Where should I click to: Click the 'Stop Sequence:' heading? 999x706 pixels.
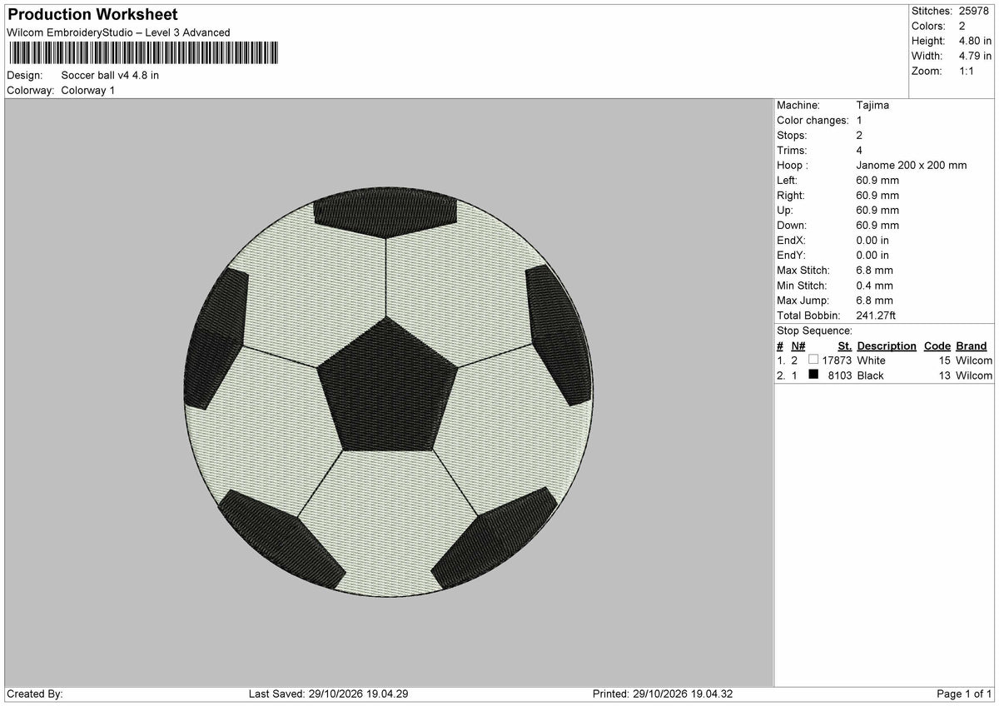pyautogui.click(x=814, y=331)
